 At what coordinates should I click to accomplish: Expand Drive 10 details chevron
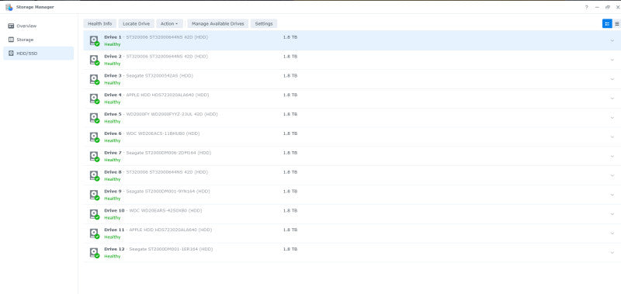(x=612, y=214)
